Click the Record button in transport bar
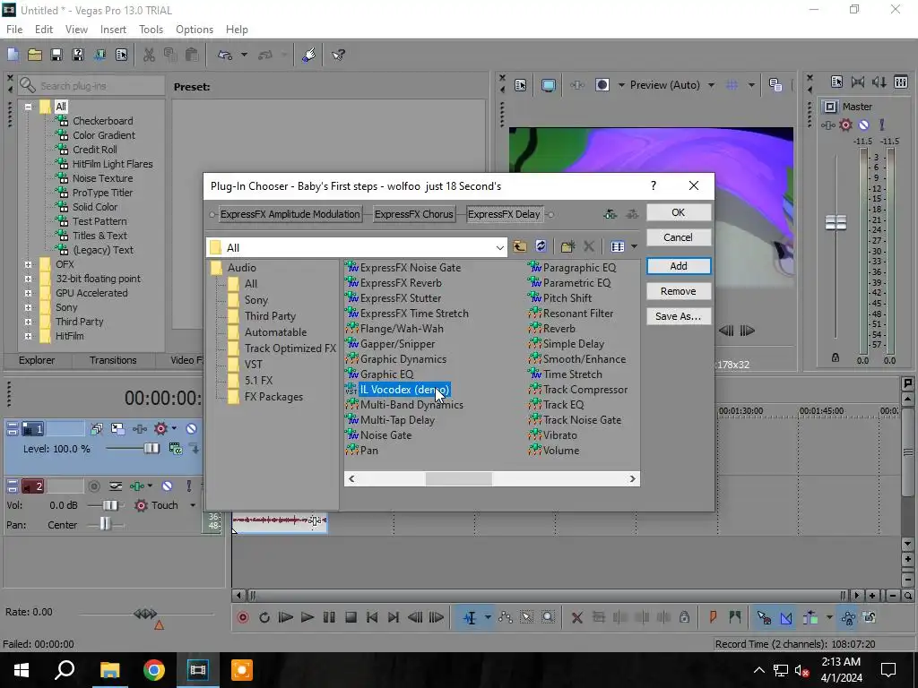Screen dimensions: 918x688 (243, 617)
